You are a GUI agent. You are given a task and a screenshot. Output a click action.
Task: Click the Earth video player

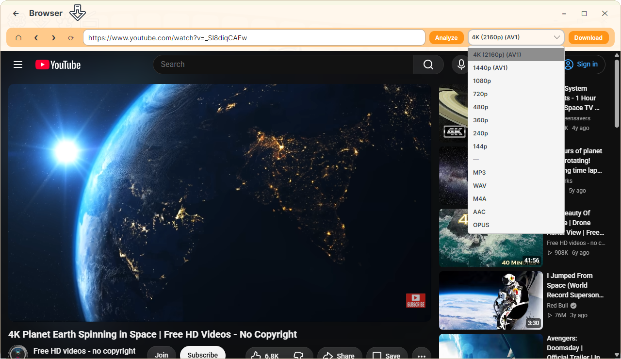[x=220, y=203]
